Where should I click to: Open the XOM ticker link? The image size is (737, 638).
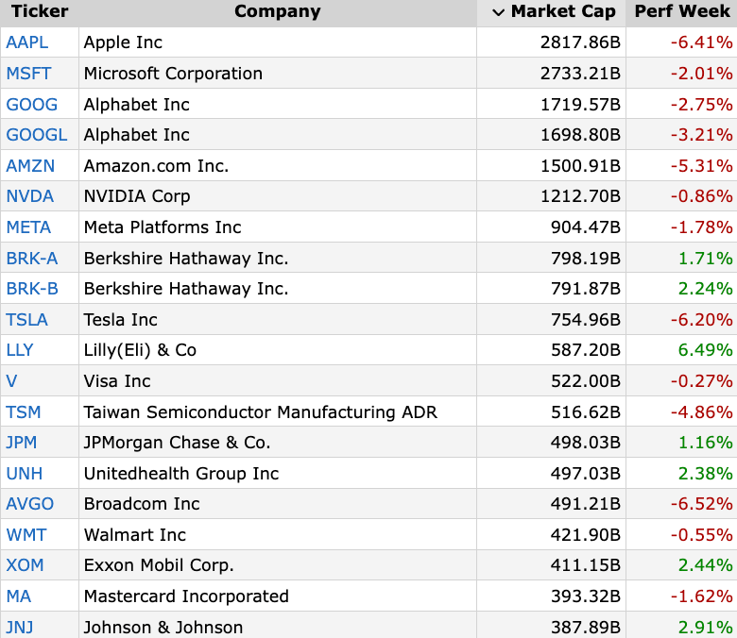click(x=26, y=565)
